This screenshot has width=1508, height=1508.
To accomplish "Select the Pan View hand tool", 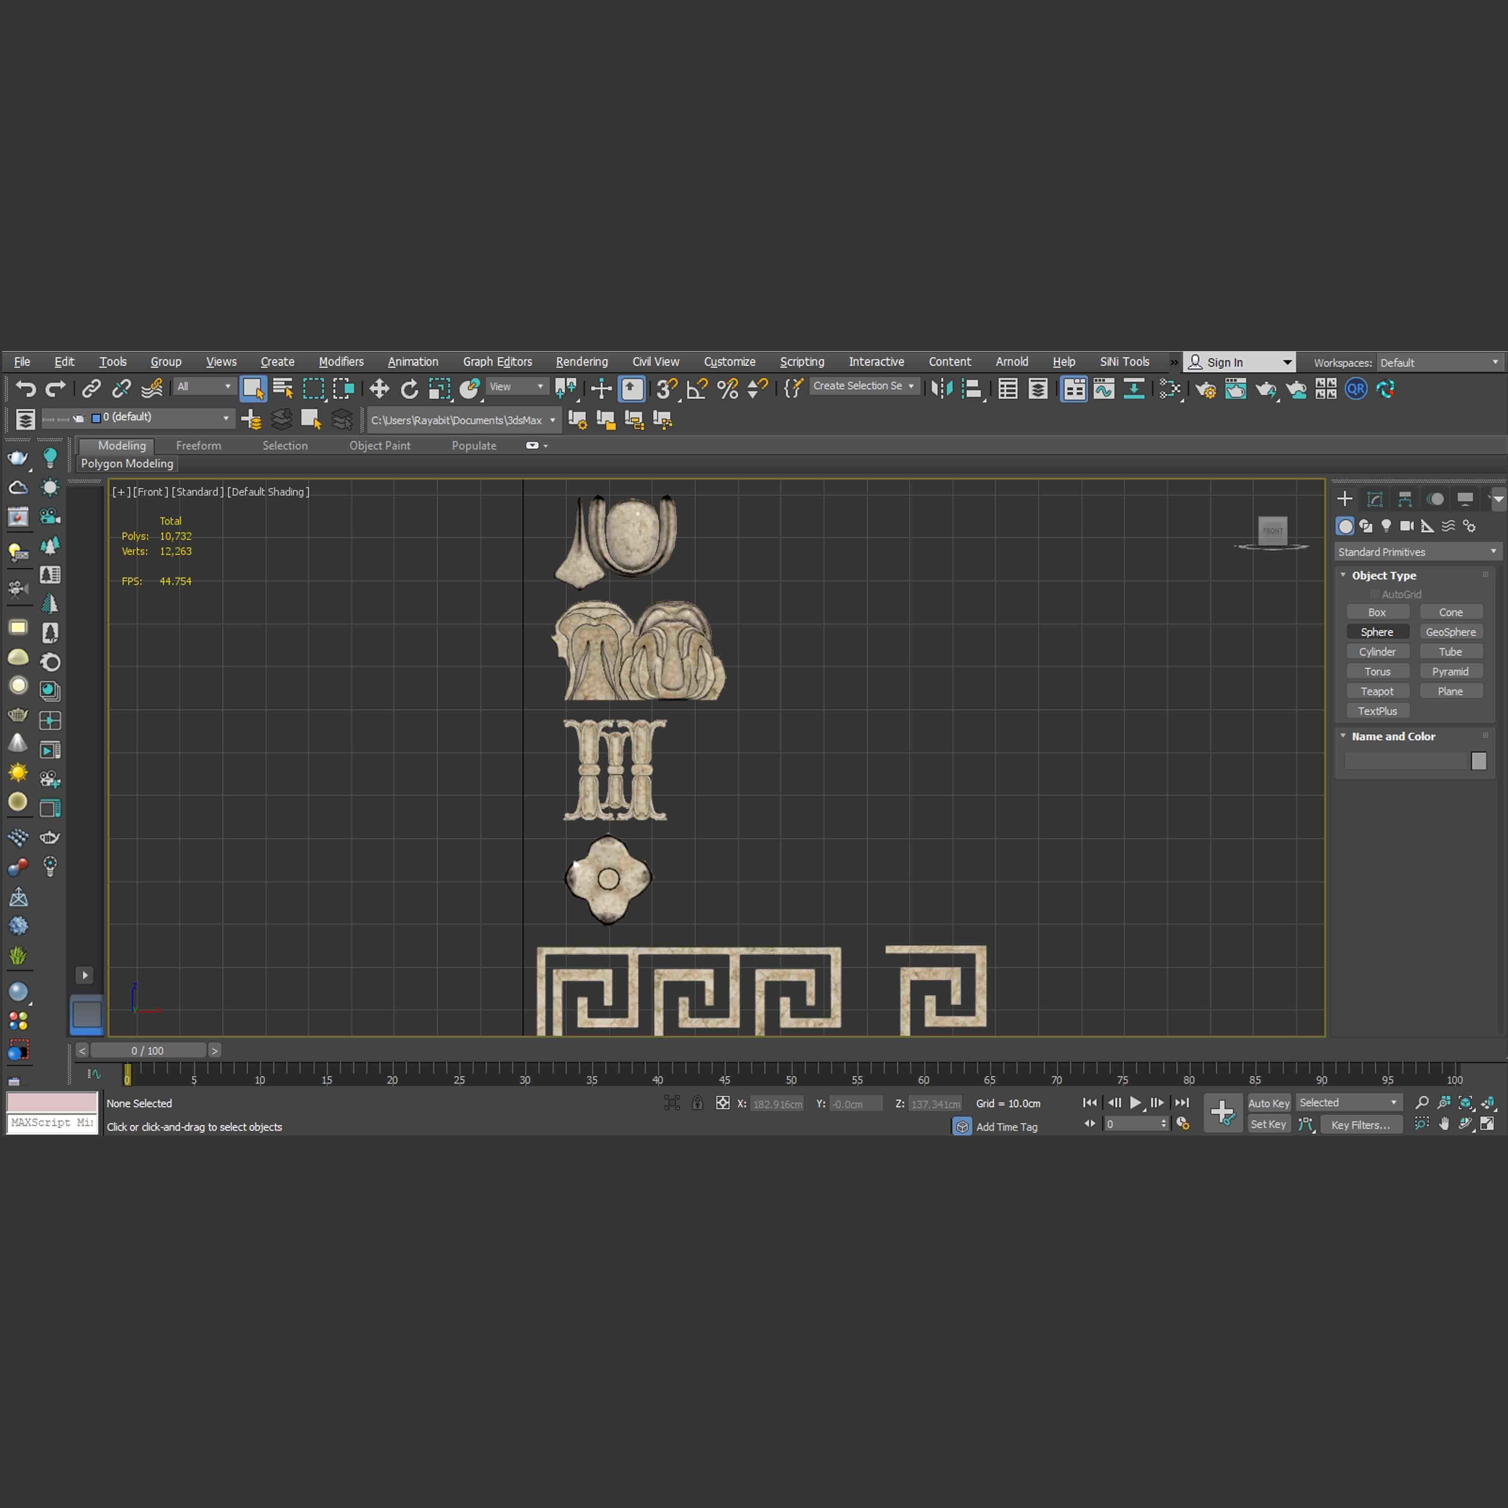I will [1444, 1124].
